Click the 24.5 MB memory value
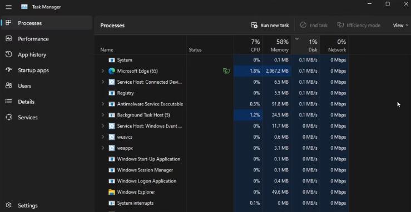 [x=280, y=115]
